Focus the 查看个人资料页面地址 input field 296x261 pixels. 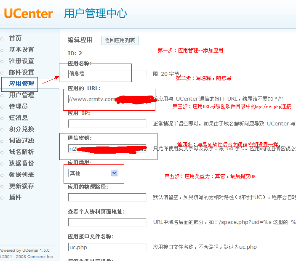(x=107, y=222)
